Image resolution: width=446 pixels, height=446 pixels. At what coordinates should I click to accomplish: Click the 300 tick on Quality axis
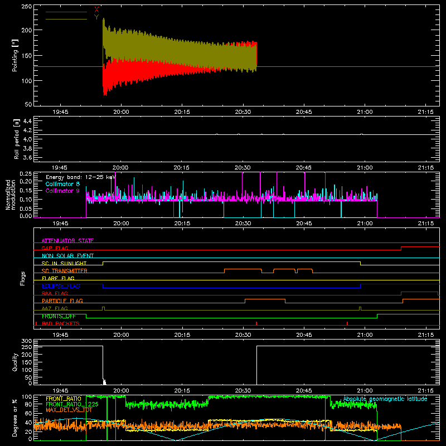coord(27,341)
